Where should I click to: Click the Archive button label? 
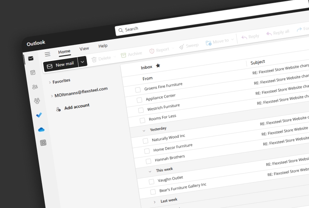pos(135,54)
